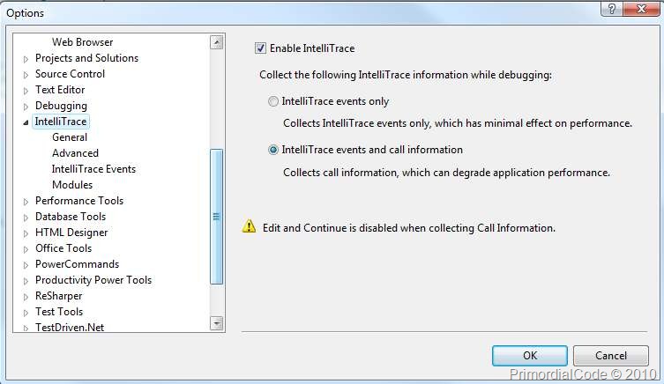Select IntelliTrace events only option
The width and height of the screenshot is (664, 384).
point(273,101)
